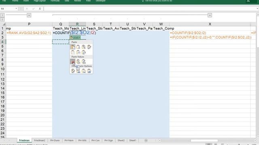Image resolution: width=259 pixels, height=145 pixels.
Task: Choose Keep Source Column Widths paste icon
Action: [78, 52]
